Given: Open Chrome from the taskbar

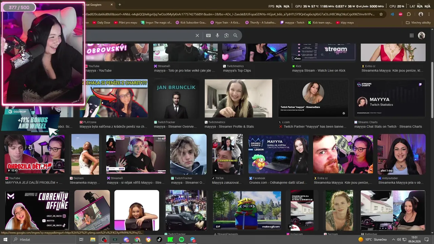Looking at the screenshot, I should 137,240.
